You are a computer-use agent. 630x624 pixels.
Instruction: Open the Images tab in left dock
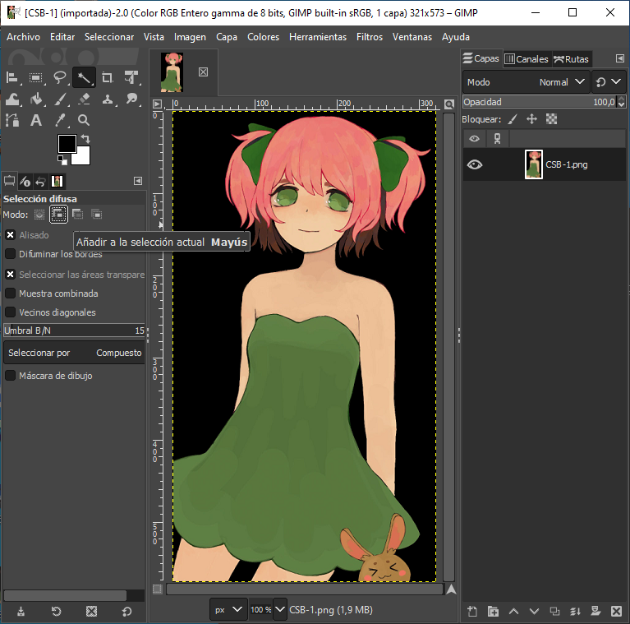click(57, 182)
